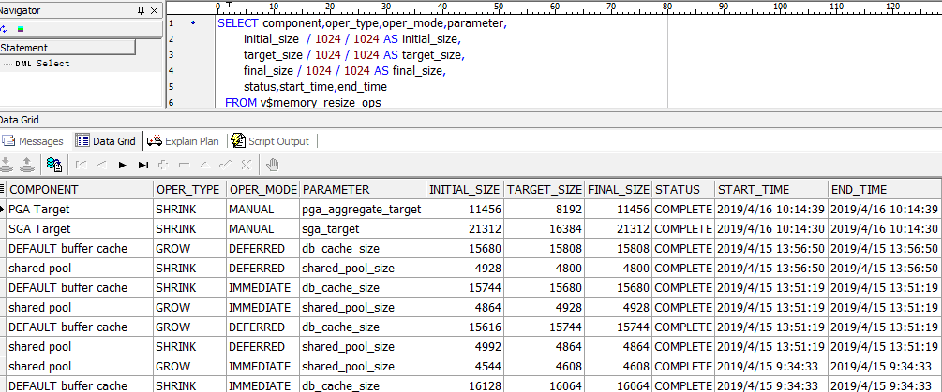The width and height of the screenshot is (942, 392).
Task: Pin the Navigator panel
Action: (141, 10)
